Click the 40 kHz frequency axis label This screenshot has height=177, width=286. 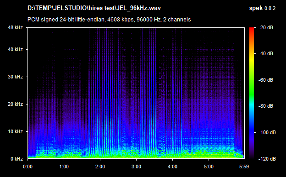click(15, 49)
